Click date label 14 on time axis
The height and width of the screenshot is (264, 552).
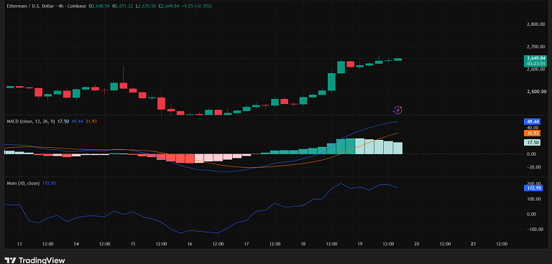76,244
